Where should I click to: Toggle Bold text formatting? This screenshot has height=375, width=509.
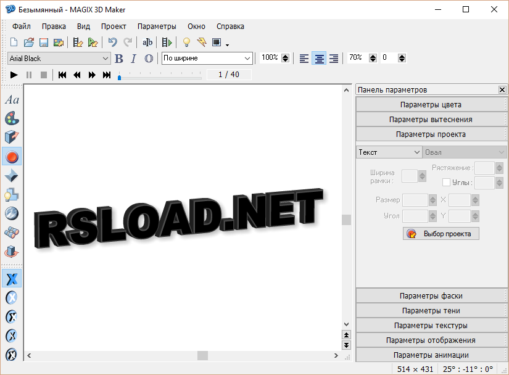(119, 59)
